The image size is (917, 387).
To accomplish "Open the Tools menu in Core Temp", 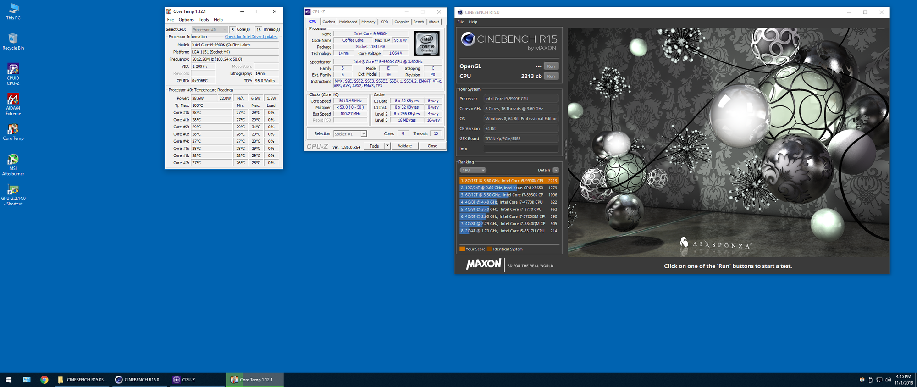I will 204,20.
